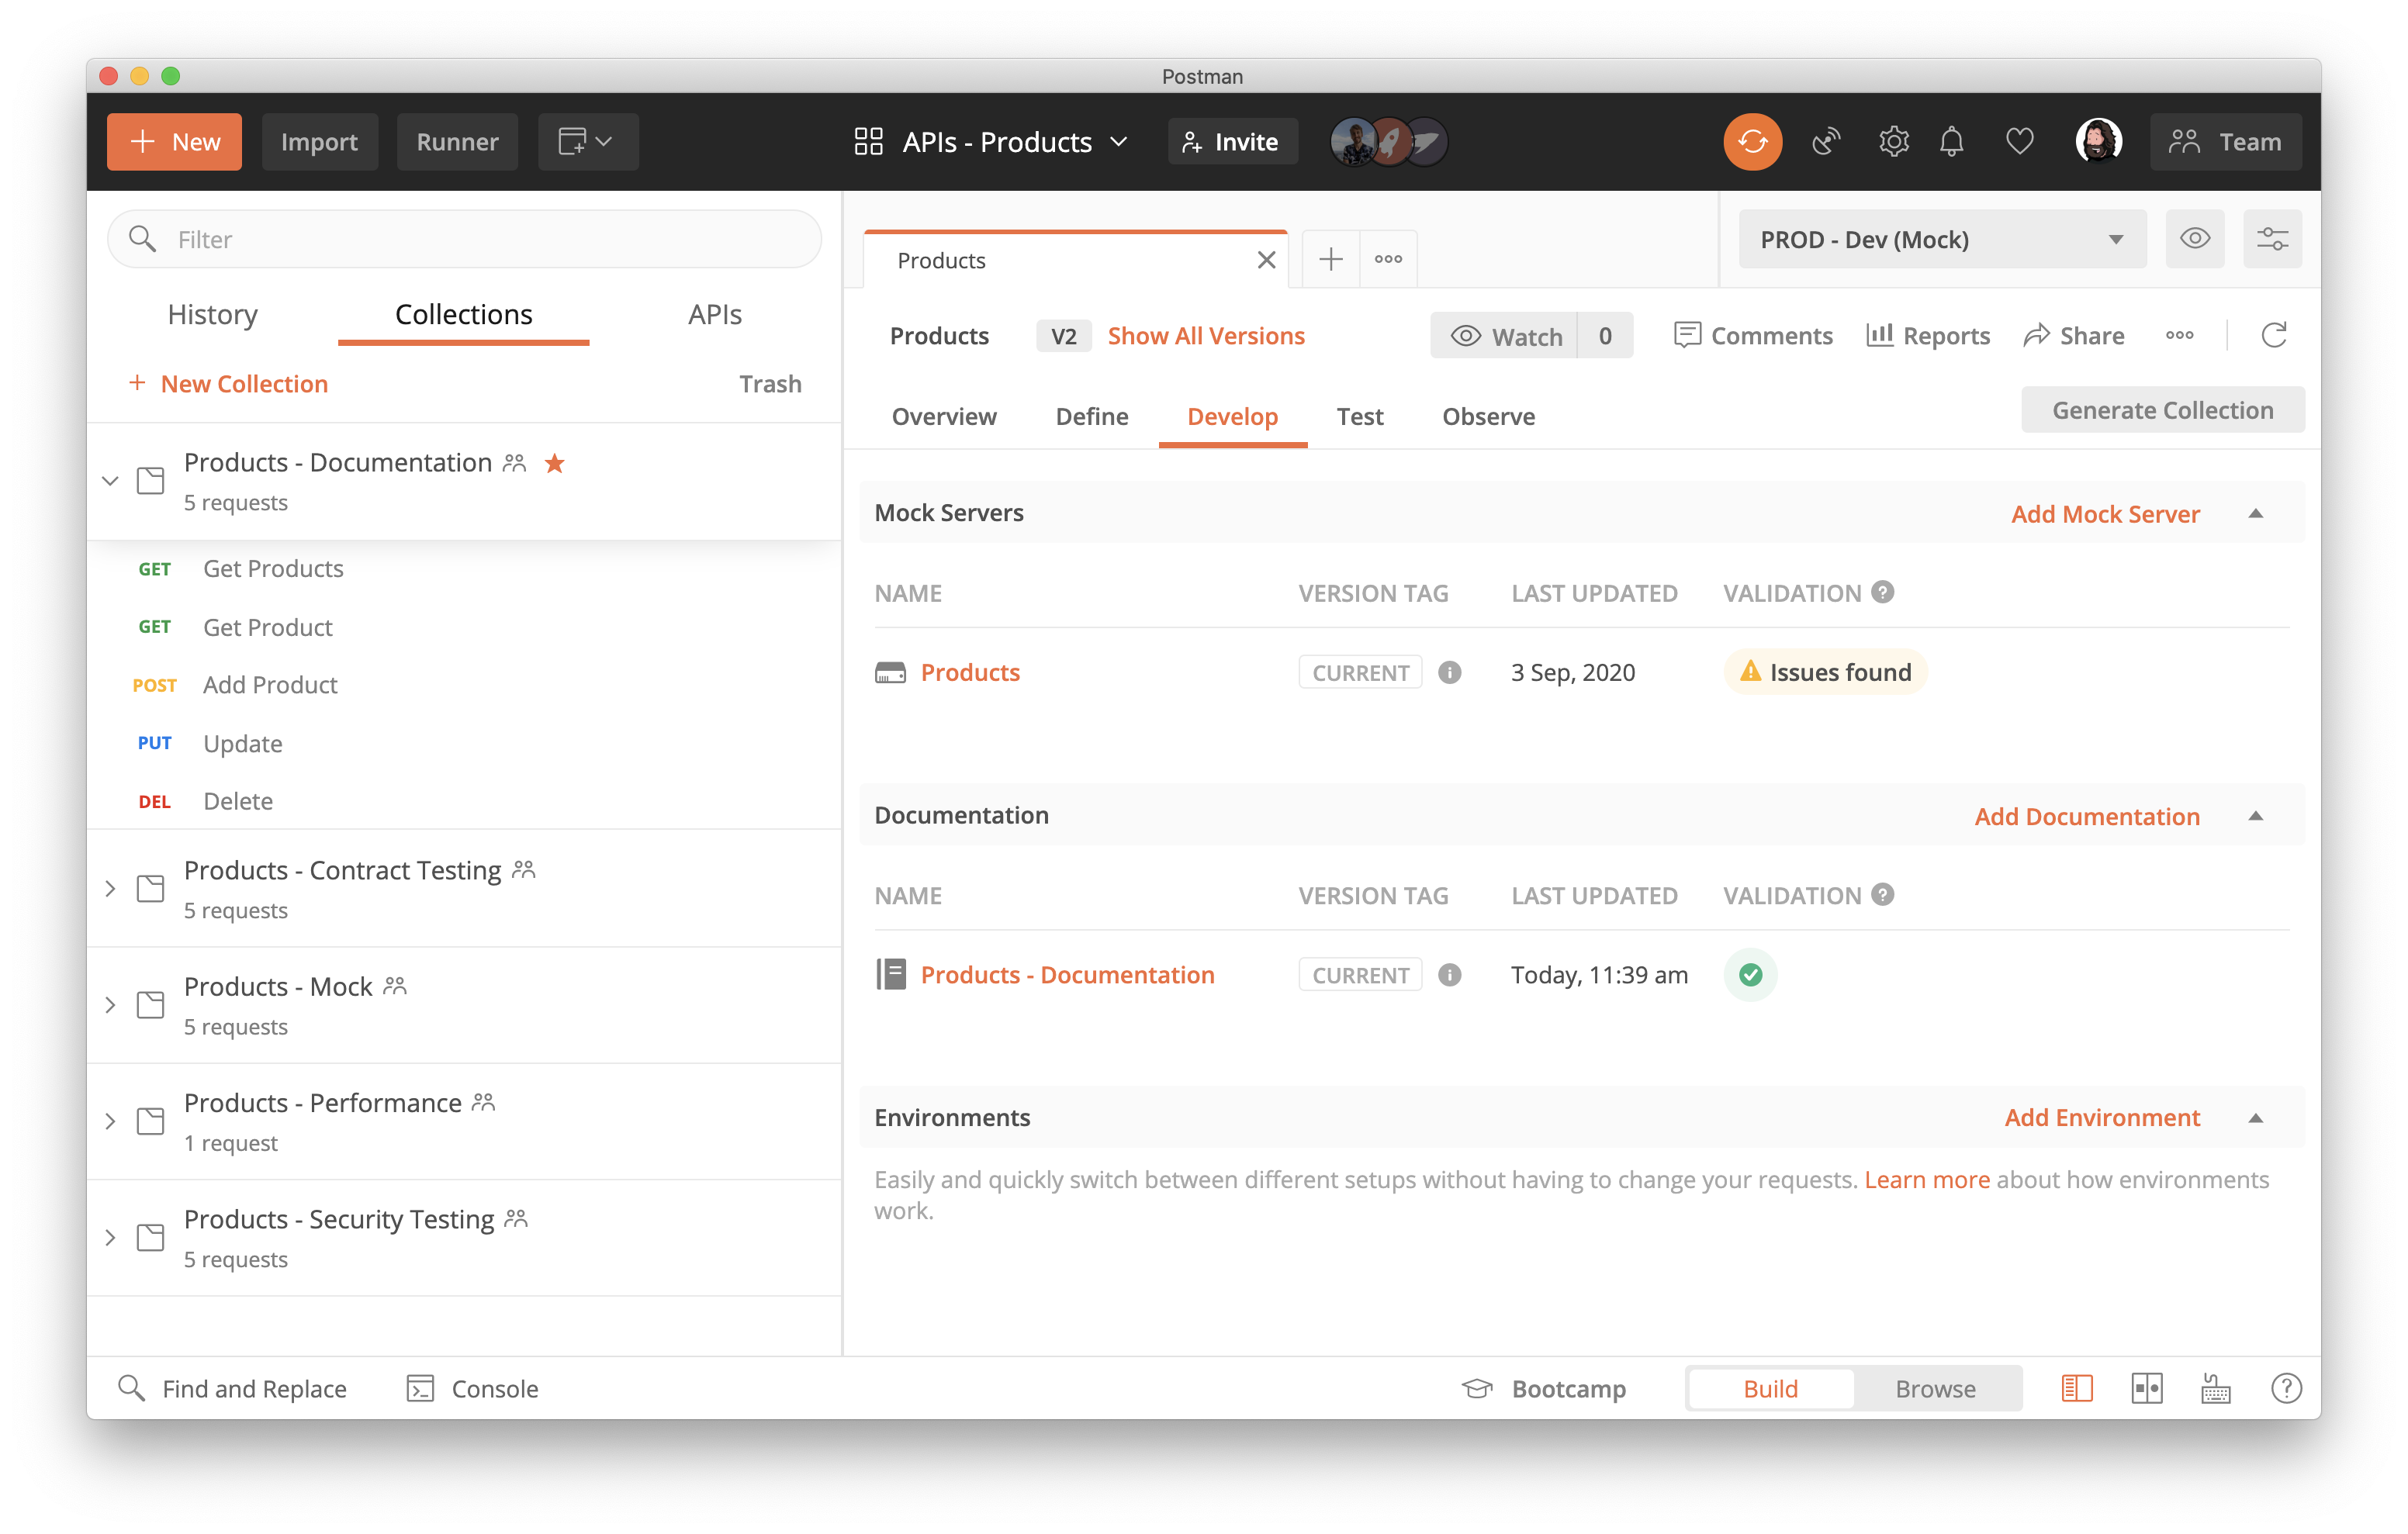
Task: Close the Products tab
Action: (1265, 260)
